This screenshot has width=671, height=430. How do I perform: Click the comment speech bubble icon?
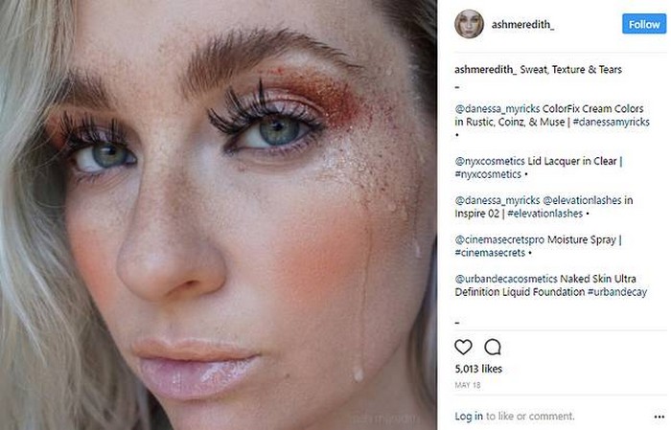coord(493,347)
